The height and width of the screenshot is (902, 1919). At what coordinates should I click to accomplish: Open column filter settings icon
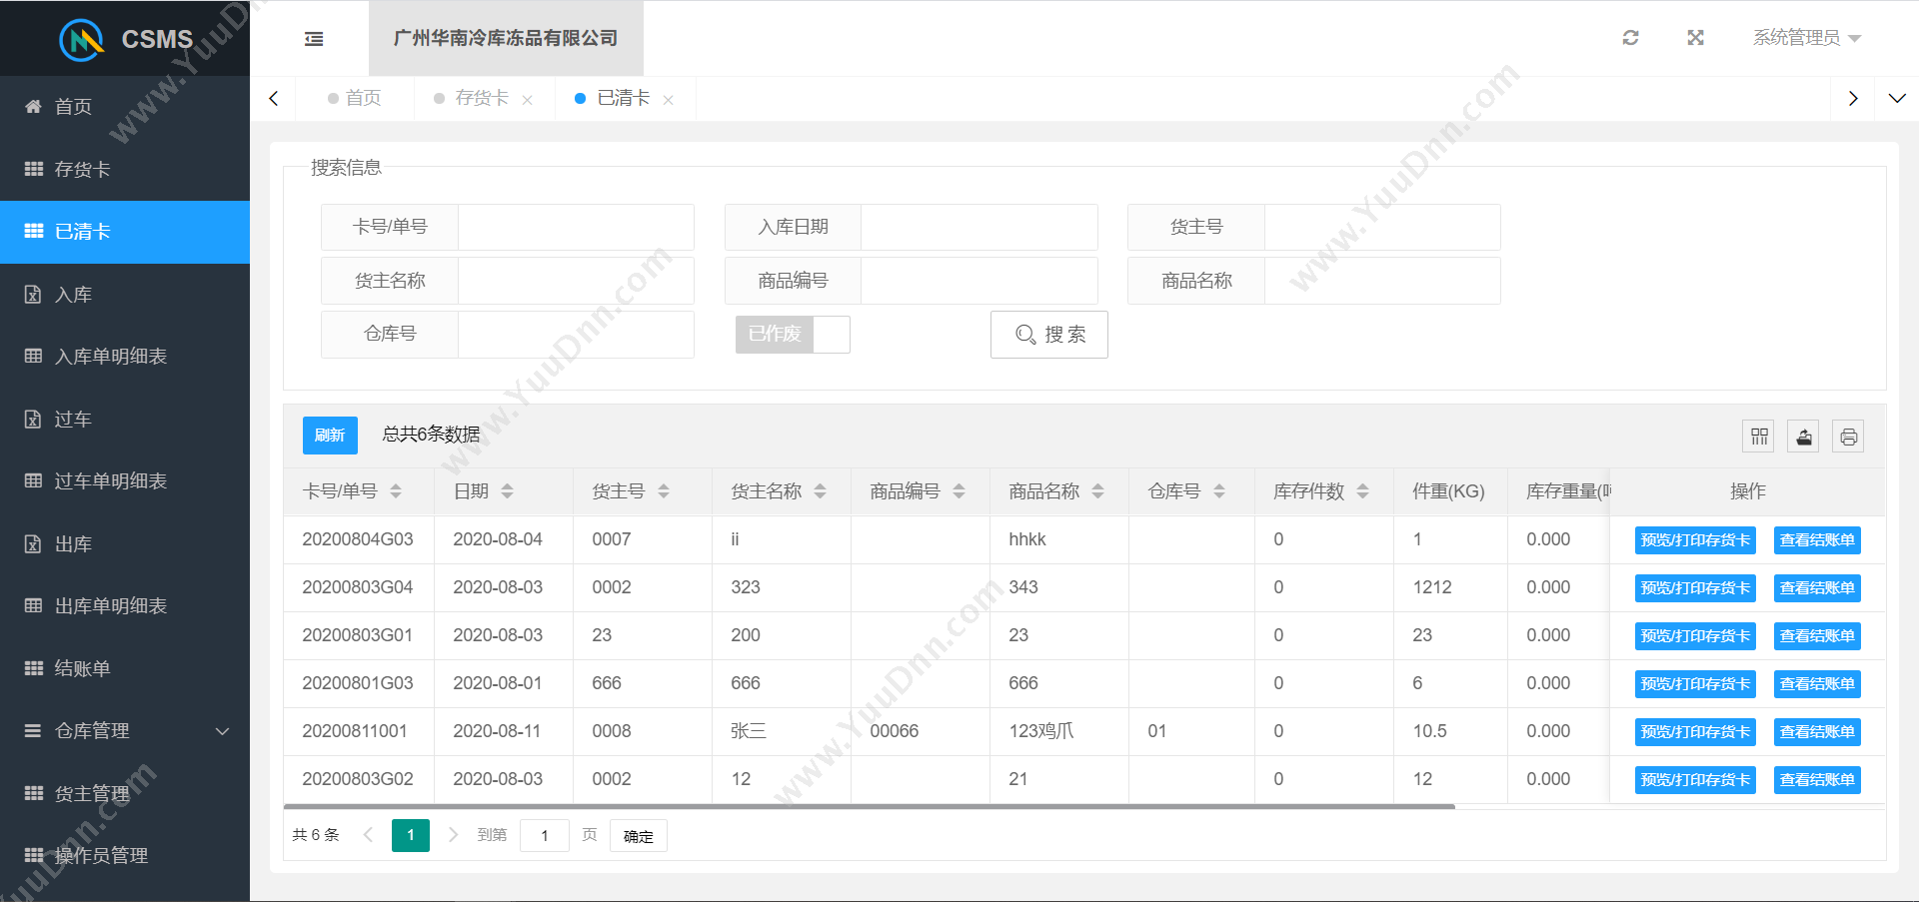1759,437
